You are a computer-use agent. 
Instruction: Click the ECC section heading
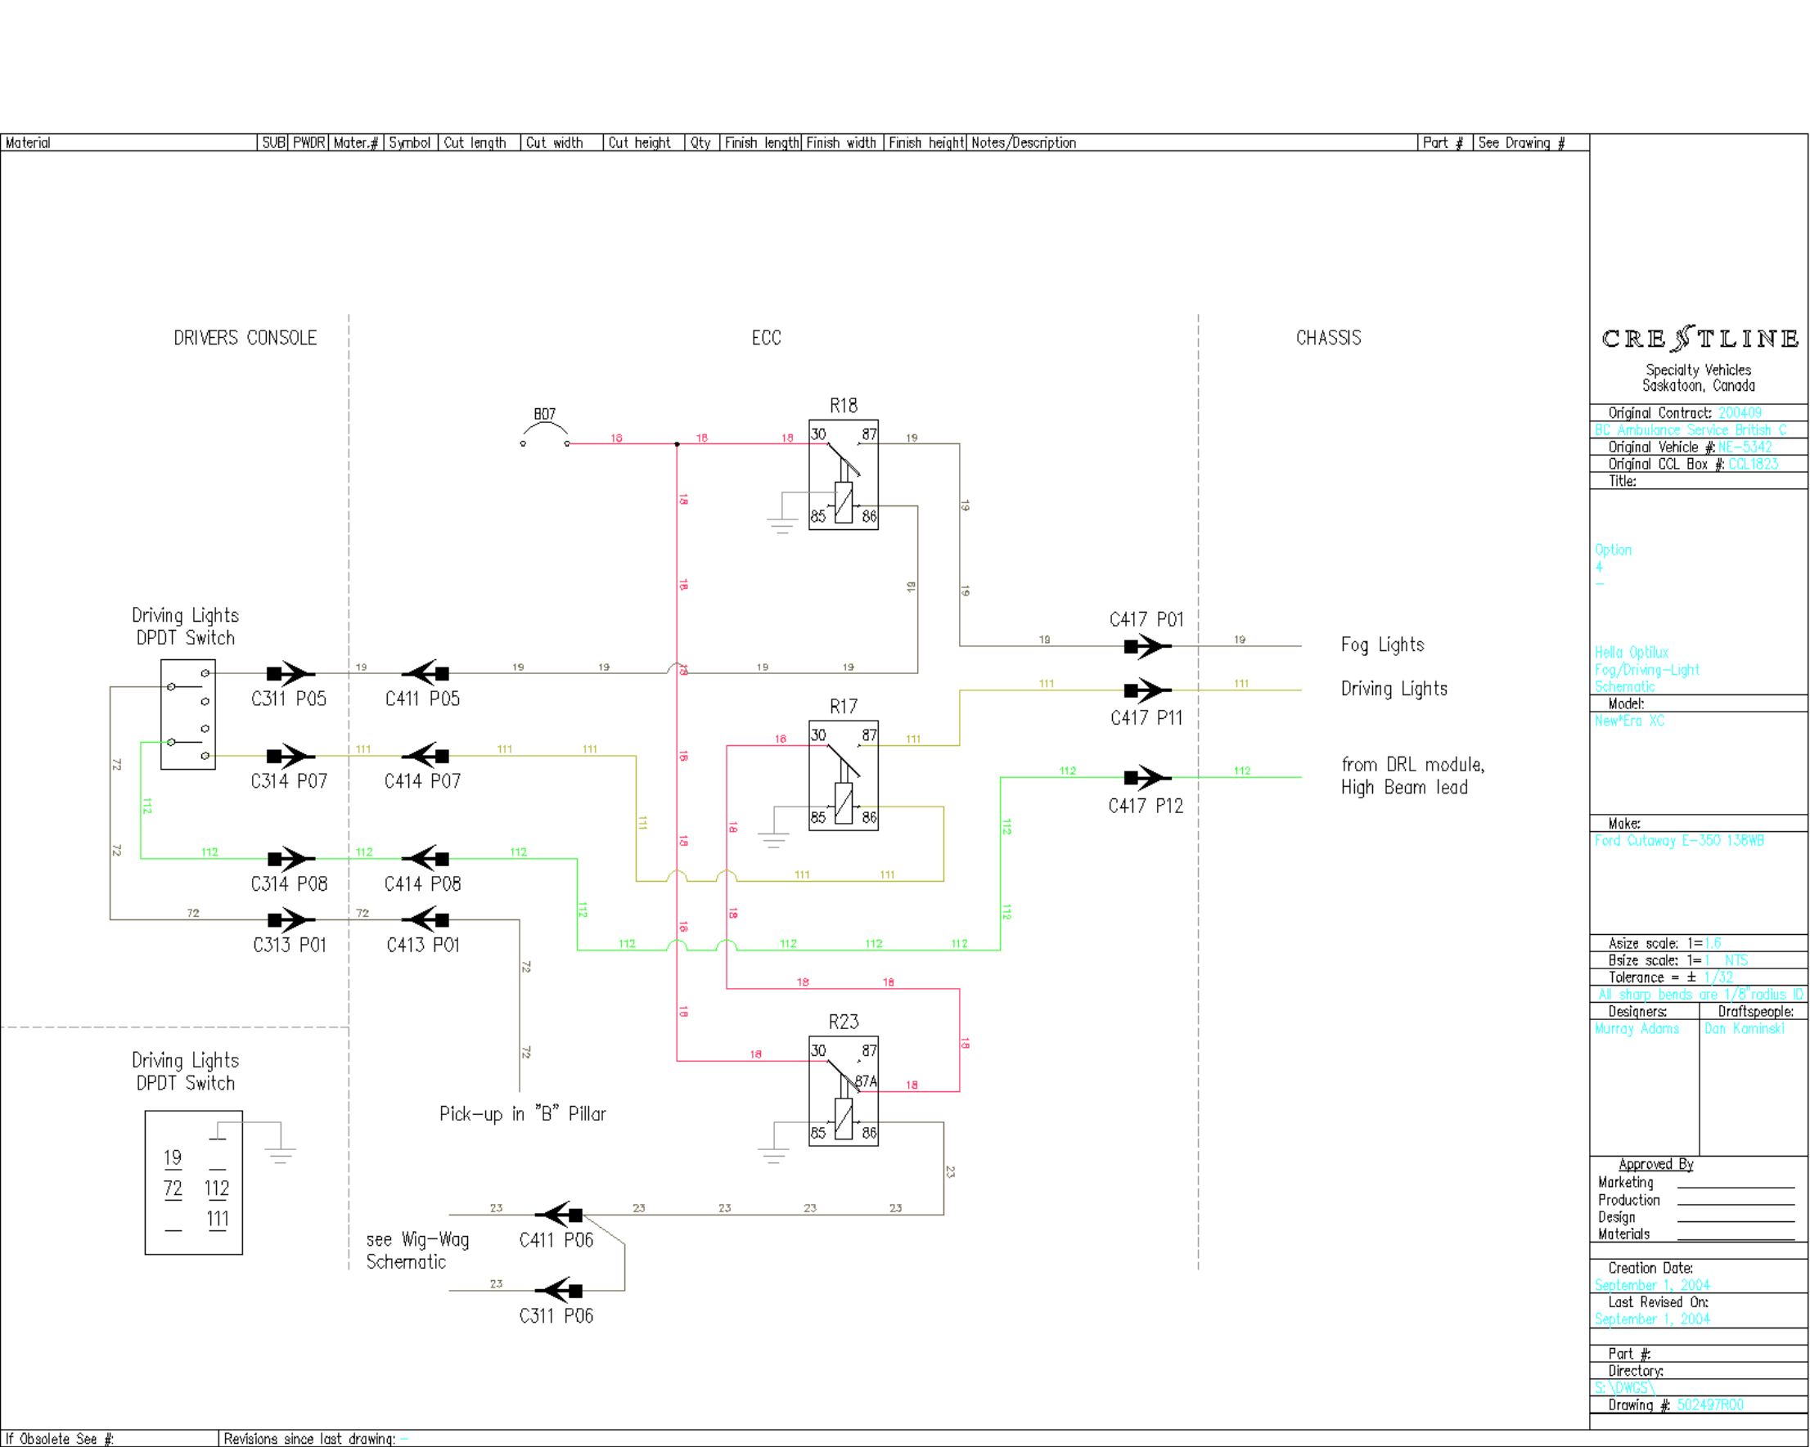tap(767, 337)
